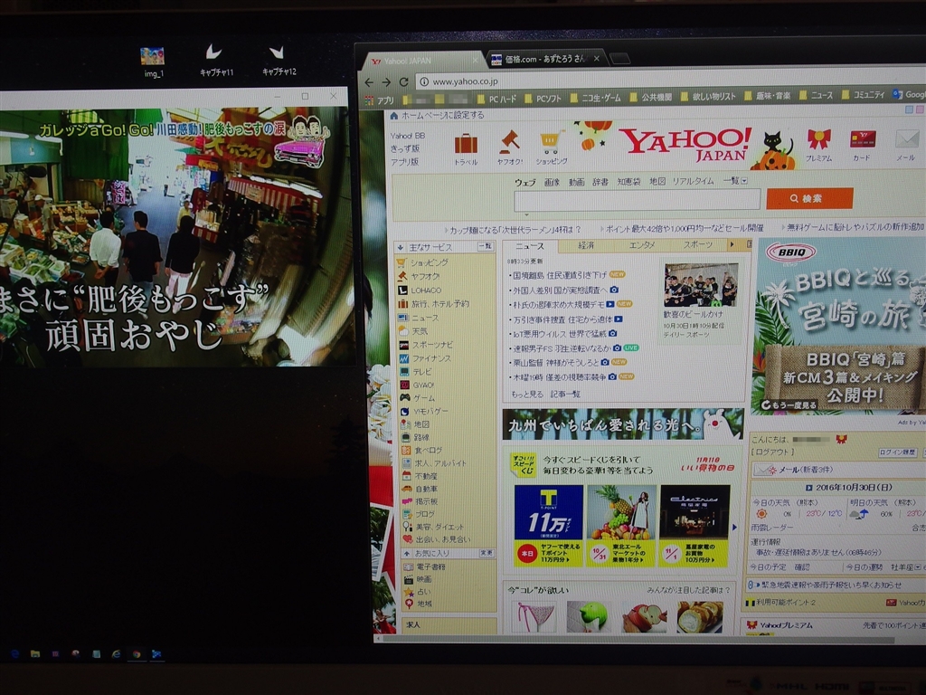The width and height of the screenshot is (926, 695).
Task: Click the メール(新着3件) link
Action: click(804, 470)
